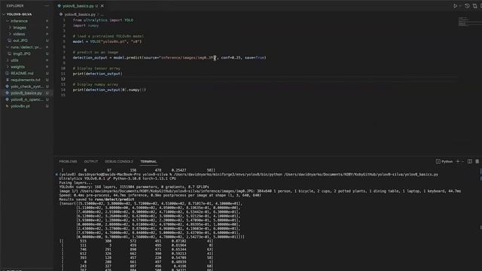This screenshot has height=271, width=482.
Task: Click out.JPG image file icon
Action: pos(10,41)
